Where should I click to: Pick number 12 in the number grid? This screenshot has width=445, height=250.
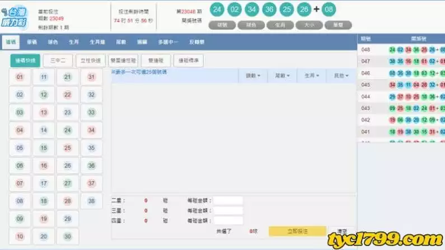[x=44, y=95]
